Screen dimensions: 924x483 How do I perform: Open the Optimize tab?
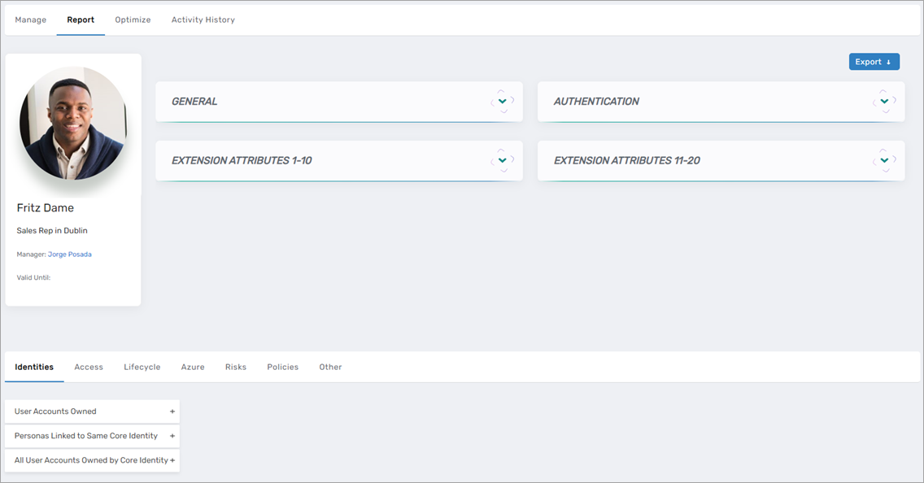click(133, 20)
